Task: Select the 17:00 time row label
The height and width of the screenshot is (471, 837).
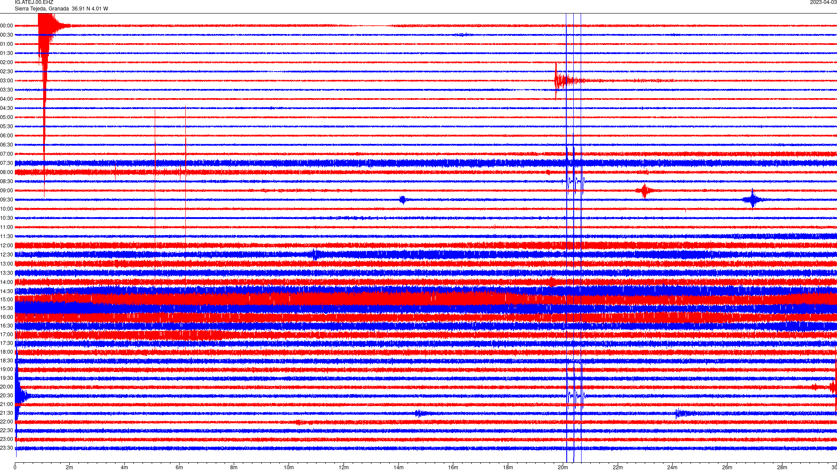Action: [7, 334]
